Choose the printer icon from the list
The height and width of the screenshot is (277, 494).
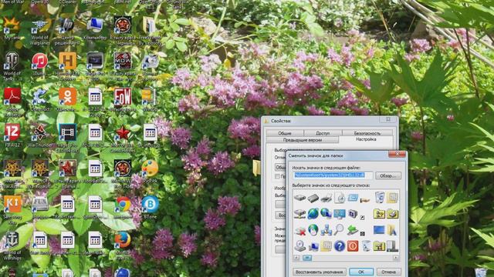[x=327, y=199]
